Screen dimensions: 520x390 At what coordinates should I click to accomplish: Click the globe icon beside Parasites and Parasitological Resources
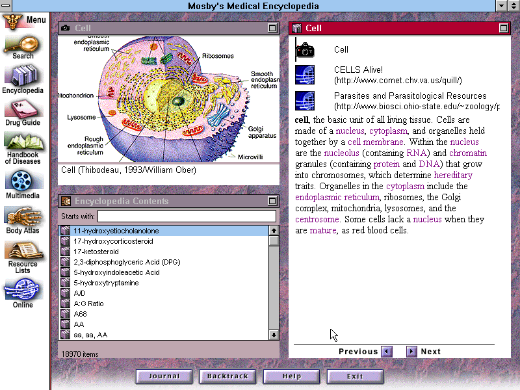(x=305, y=101)
